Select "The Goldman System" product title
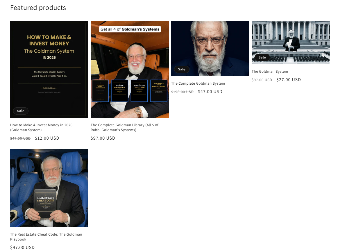The height and width of the screenshot is (251, 347). (x=270, y=71)
